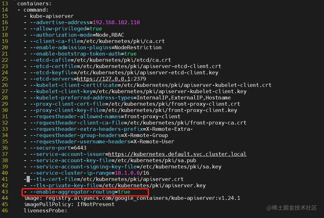
Task: Click the --tls-cert-file line
Action: tap(104, 179)
